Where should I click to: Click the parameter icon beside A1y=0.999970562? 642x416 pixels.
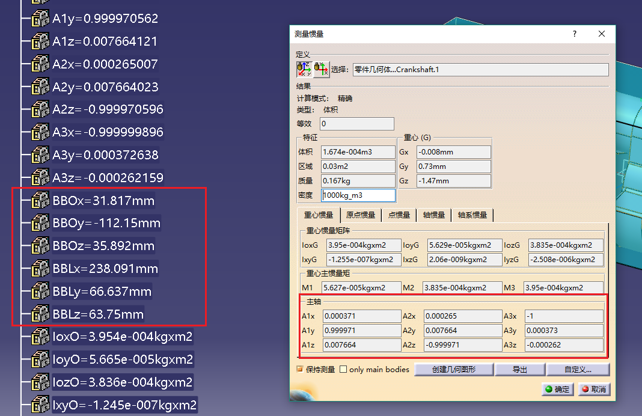pyautogui.click(x=40, y=19)
